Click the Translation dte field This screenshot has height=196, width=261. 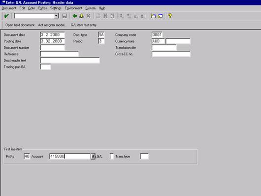click(x=164, y=48)
